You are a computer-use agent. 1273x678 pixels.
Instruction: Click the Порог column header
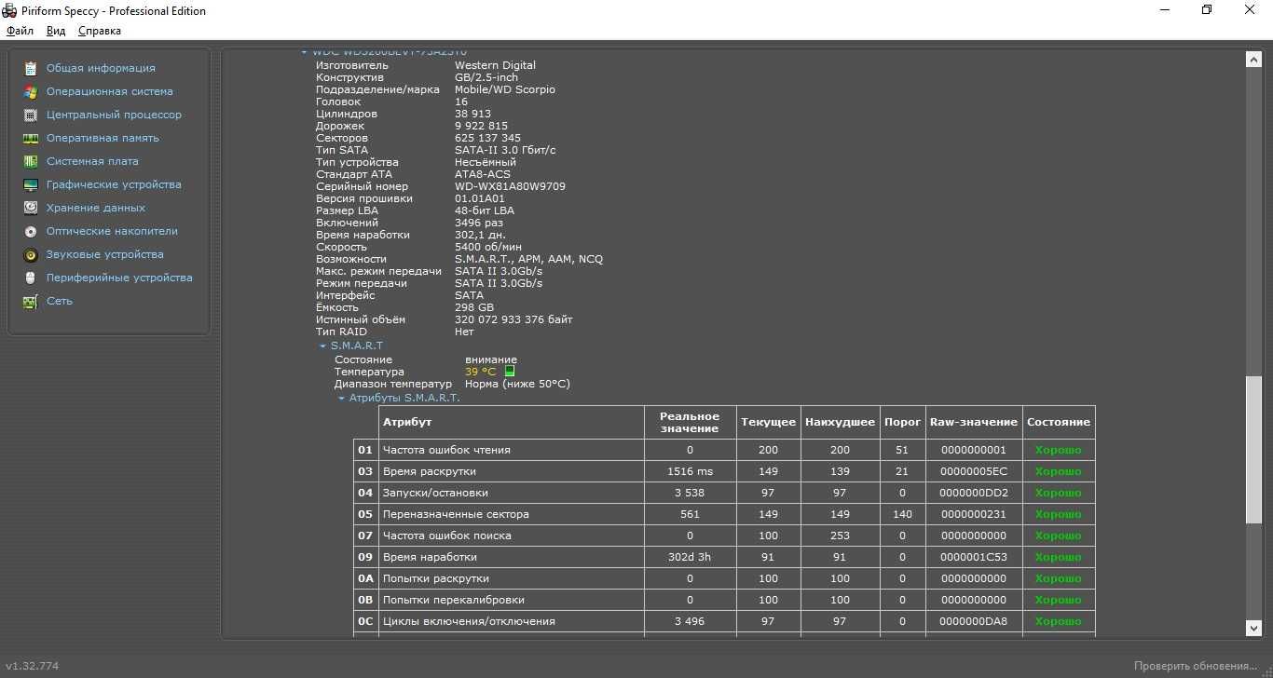902,422
